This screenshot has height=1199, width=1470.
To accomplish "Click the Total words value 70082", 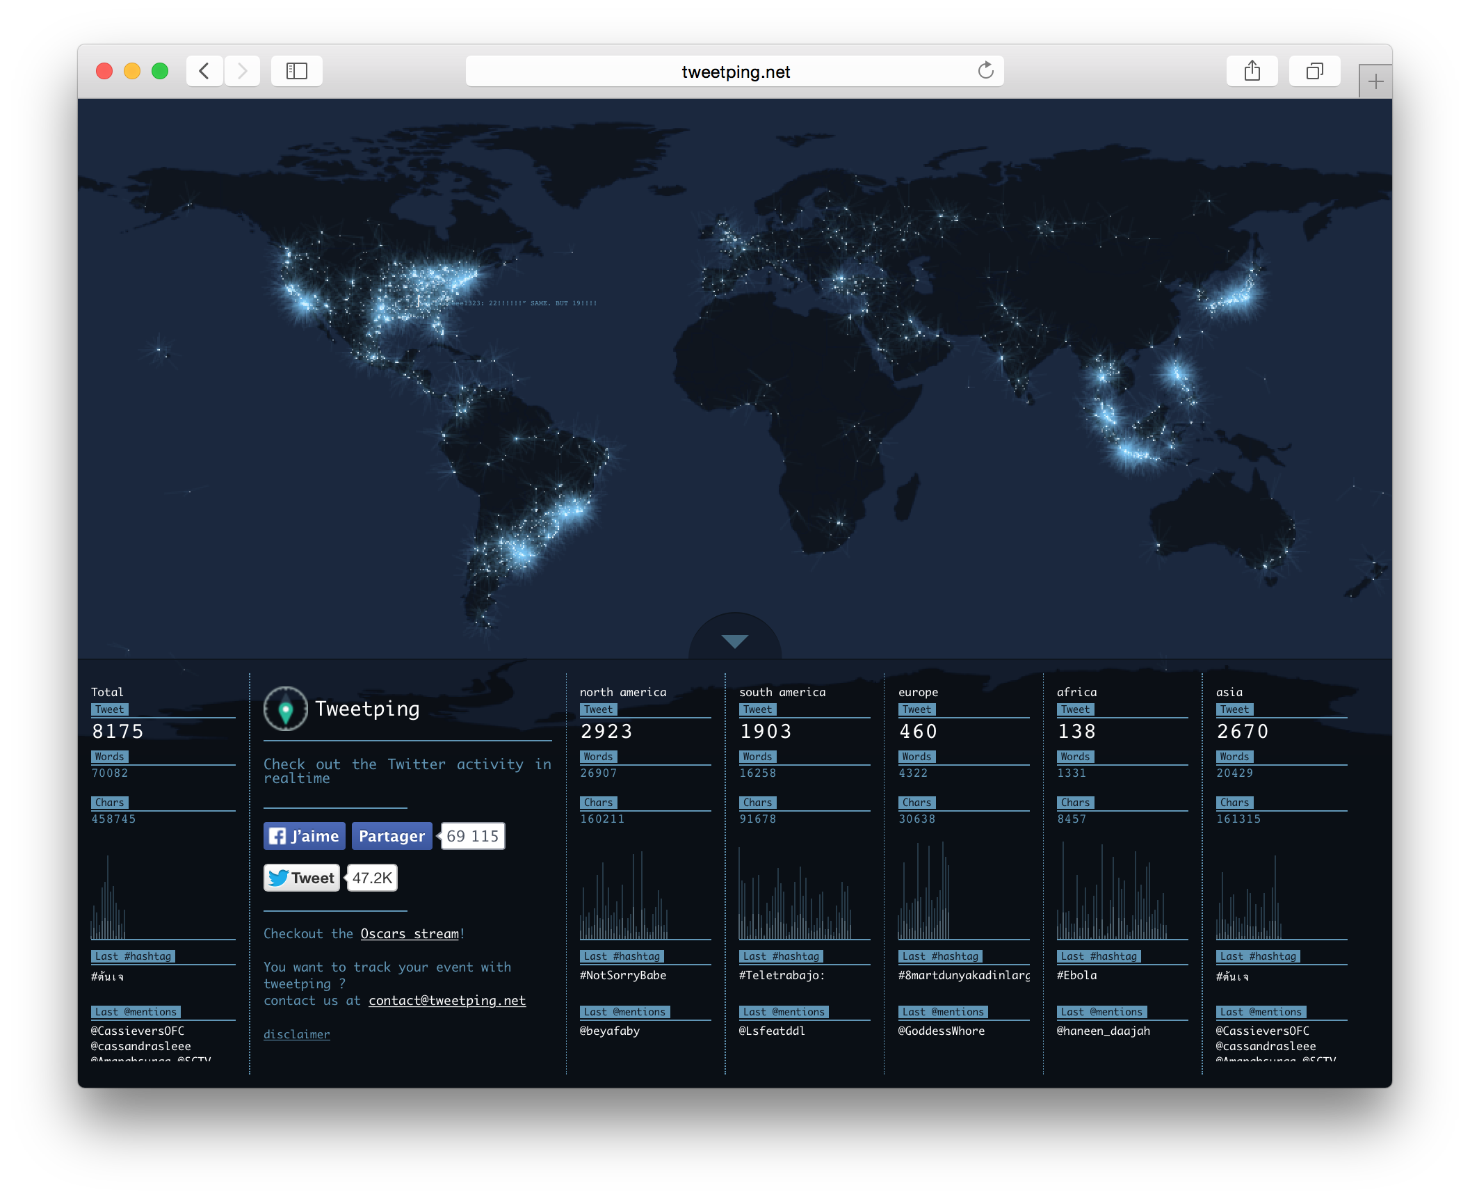I will 110,773.
